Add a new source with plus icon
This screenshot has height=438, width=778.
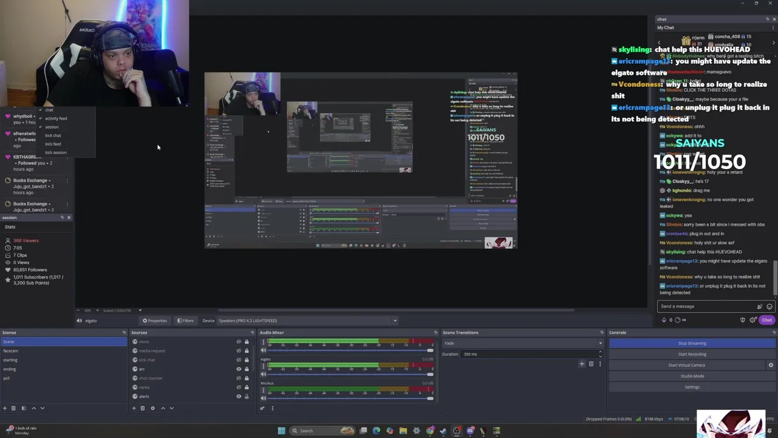(134, 408)
